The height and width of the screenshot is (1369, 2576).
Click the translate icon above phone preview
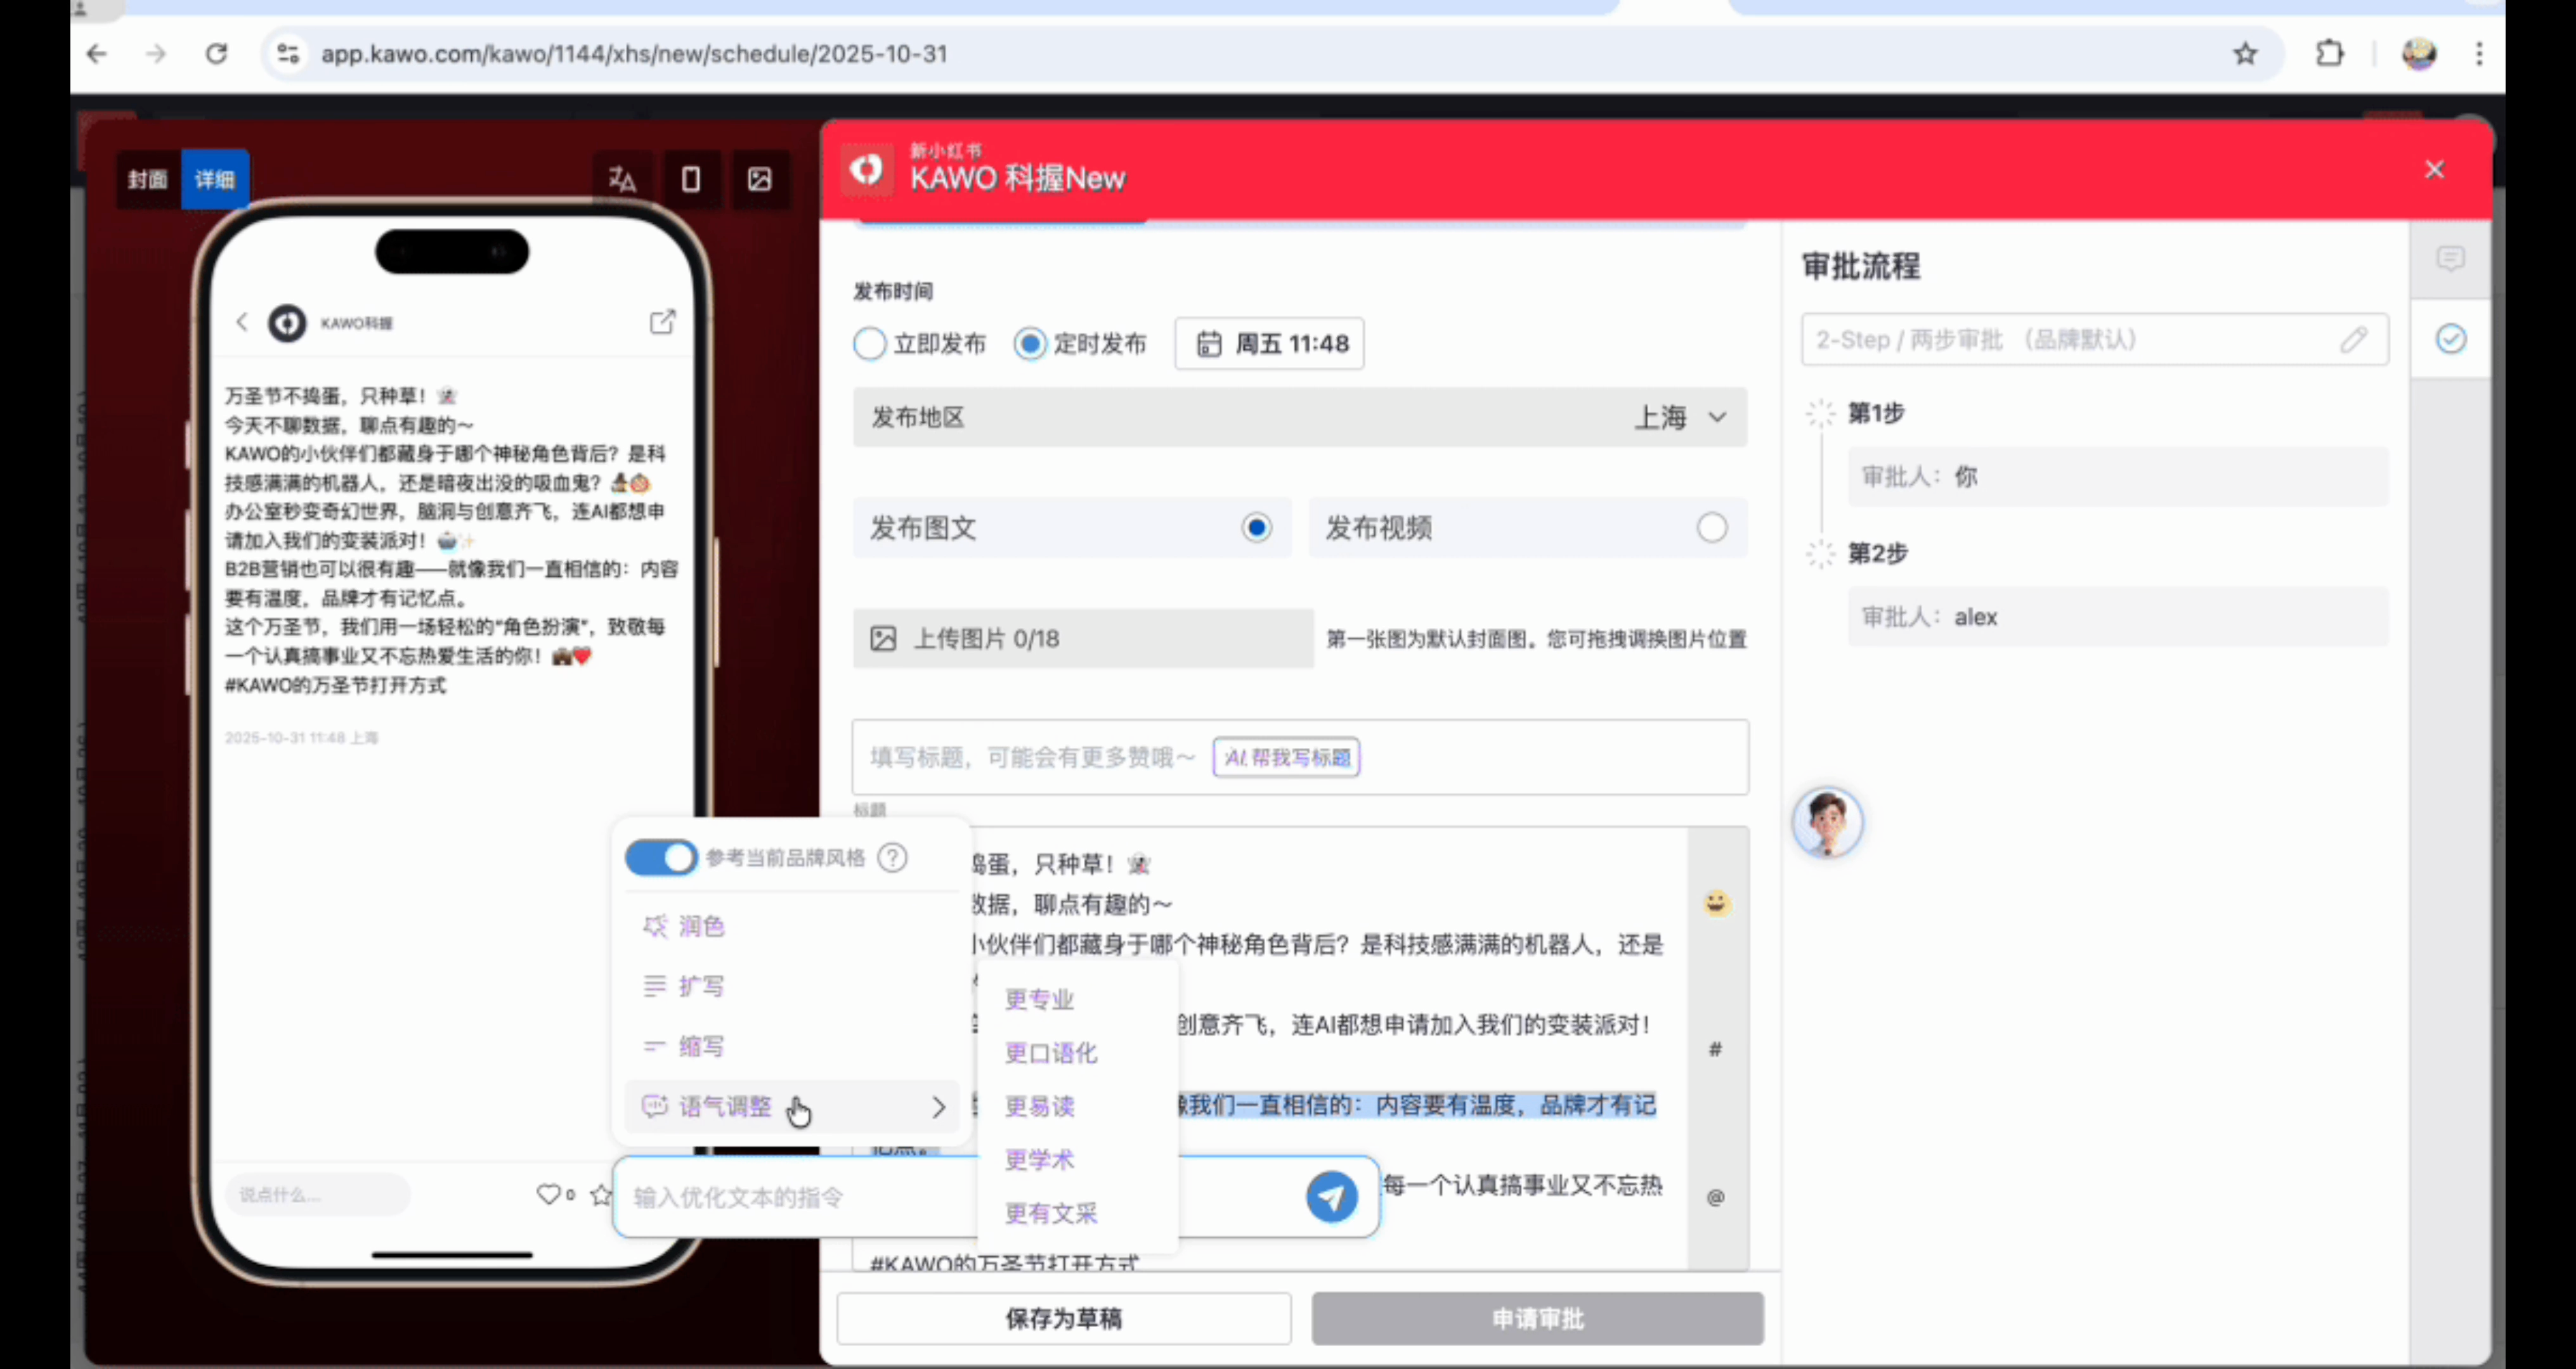pos(622,179)
